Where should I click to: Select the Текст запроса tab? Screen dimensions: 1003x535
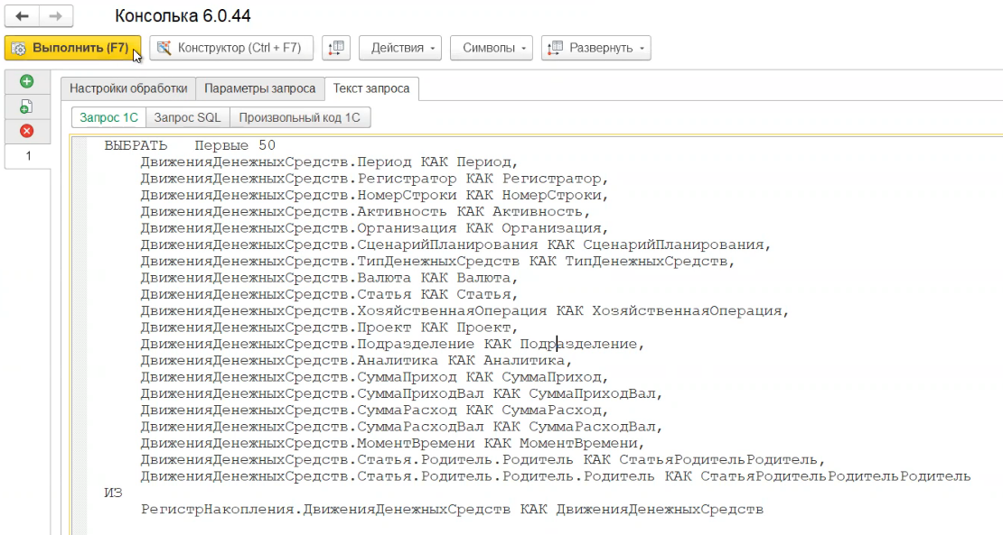point(370,88)
